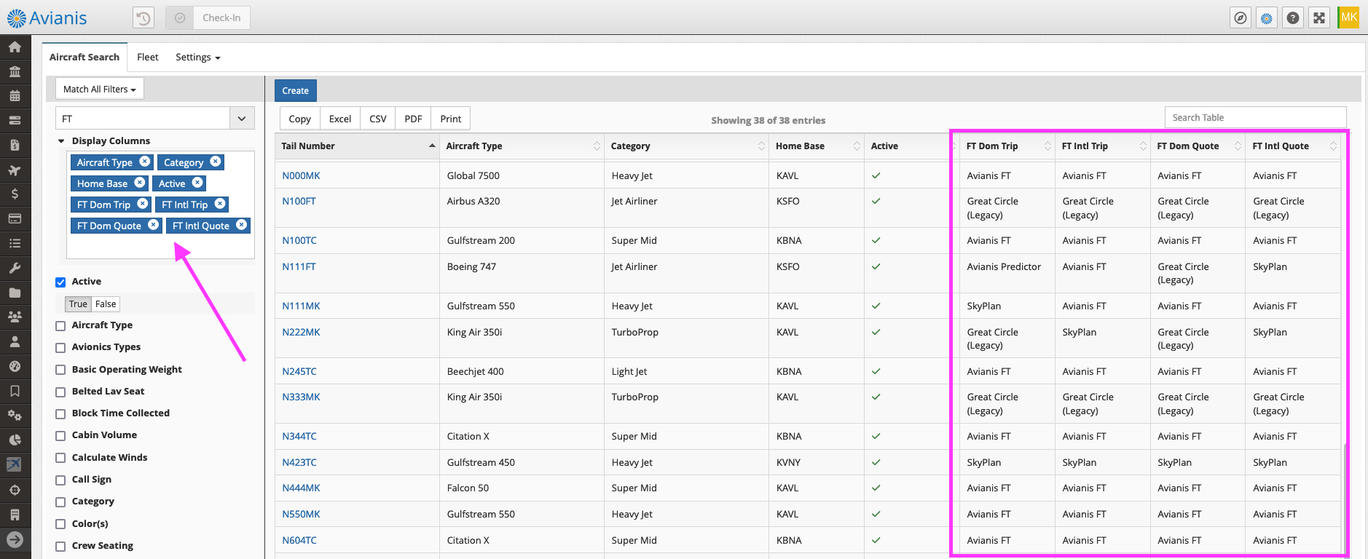
Task: Open aircraft N000MK link
Action: click(302, 175)
